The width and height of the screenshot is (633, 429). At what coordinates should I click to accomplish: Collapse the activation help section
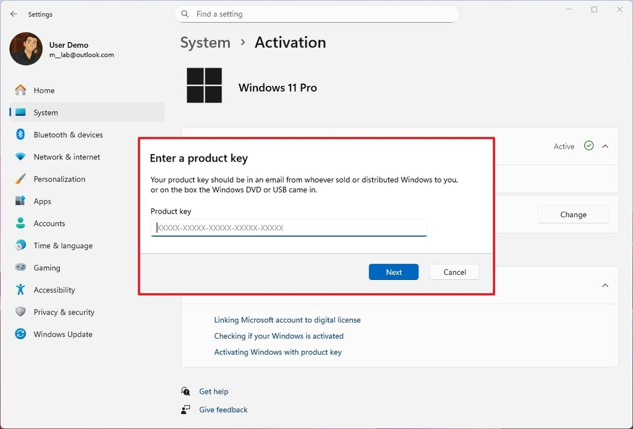click(605, 285)
